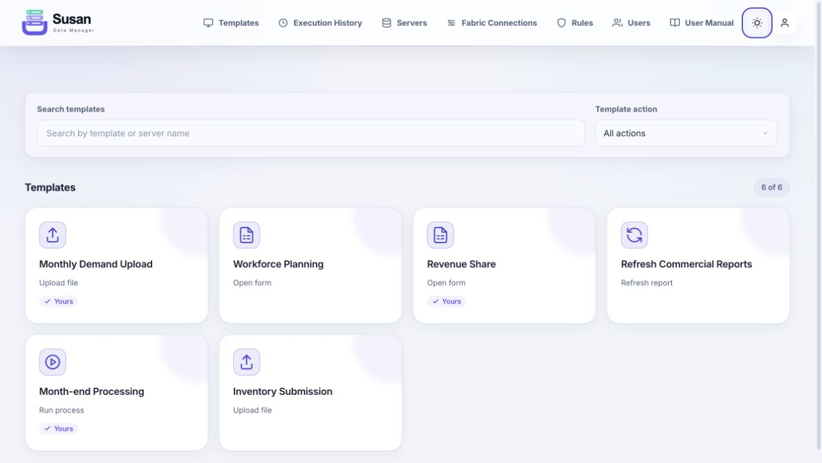Open the Servers section
This screenshot has width=822, height=463.
coord(404,23)
